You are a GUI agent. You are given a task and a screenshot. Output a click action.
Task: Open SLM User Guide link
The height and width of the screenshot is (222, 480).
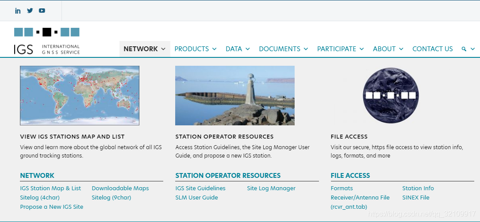196,198
